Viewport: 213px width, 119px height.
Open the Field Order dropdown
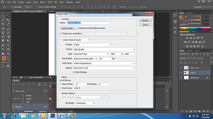104,63
